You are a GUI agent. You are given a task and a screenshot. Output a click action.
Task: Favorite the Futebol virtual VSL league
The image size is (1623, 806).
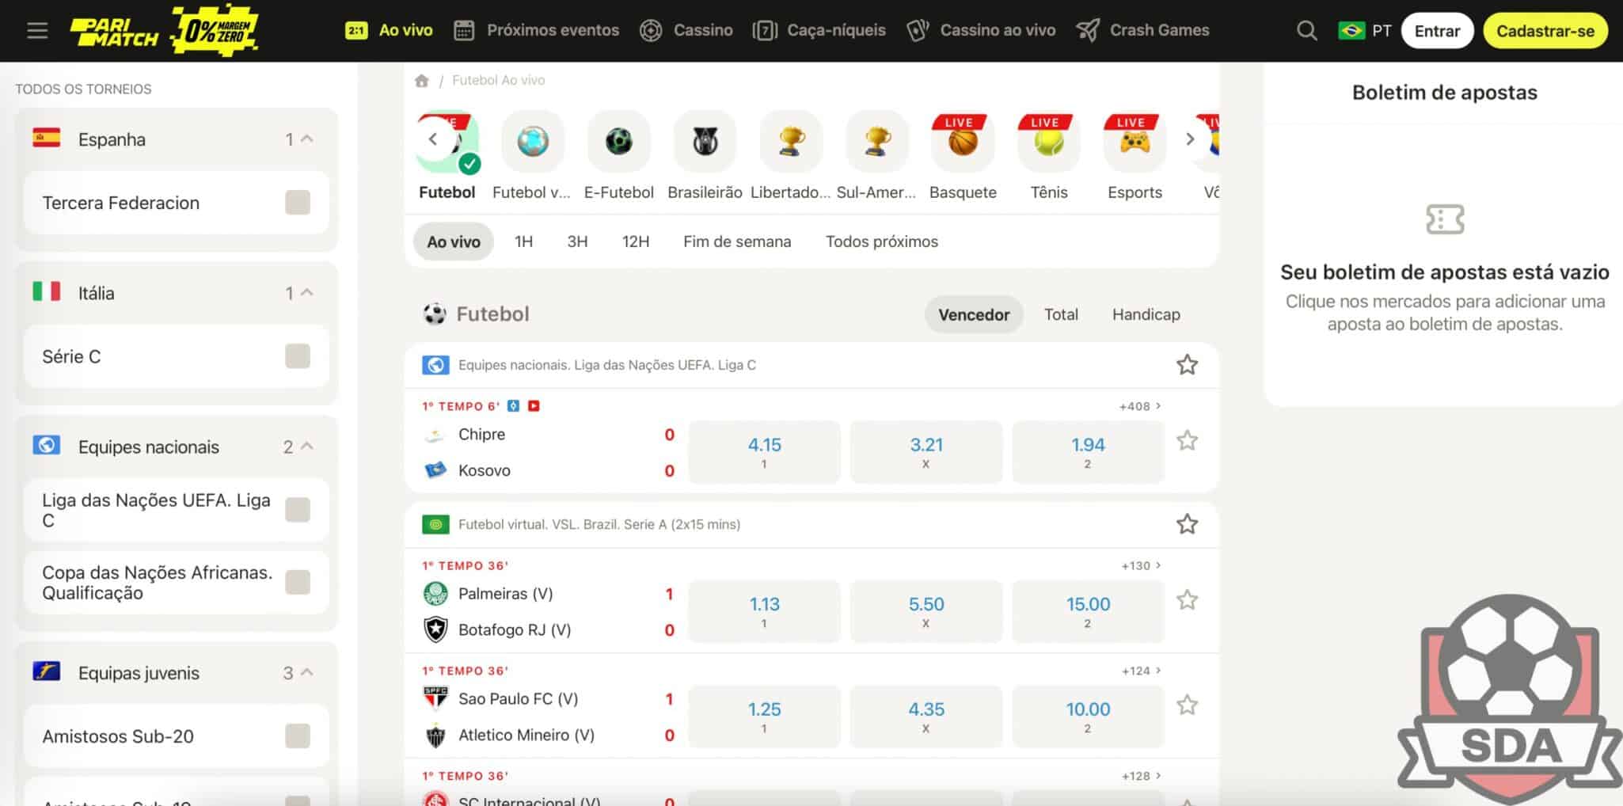(1187, 524)
